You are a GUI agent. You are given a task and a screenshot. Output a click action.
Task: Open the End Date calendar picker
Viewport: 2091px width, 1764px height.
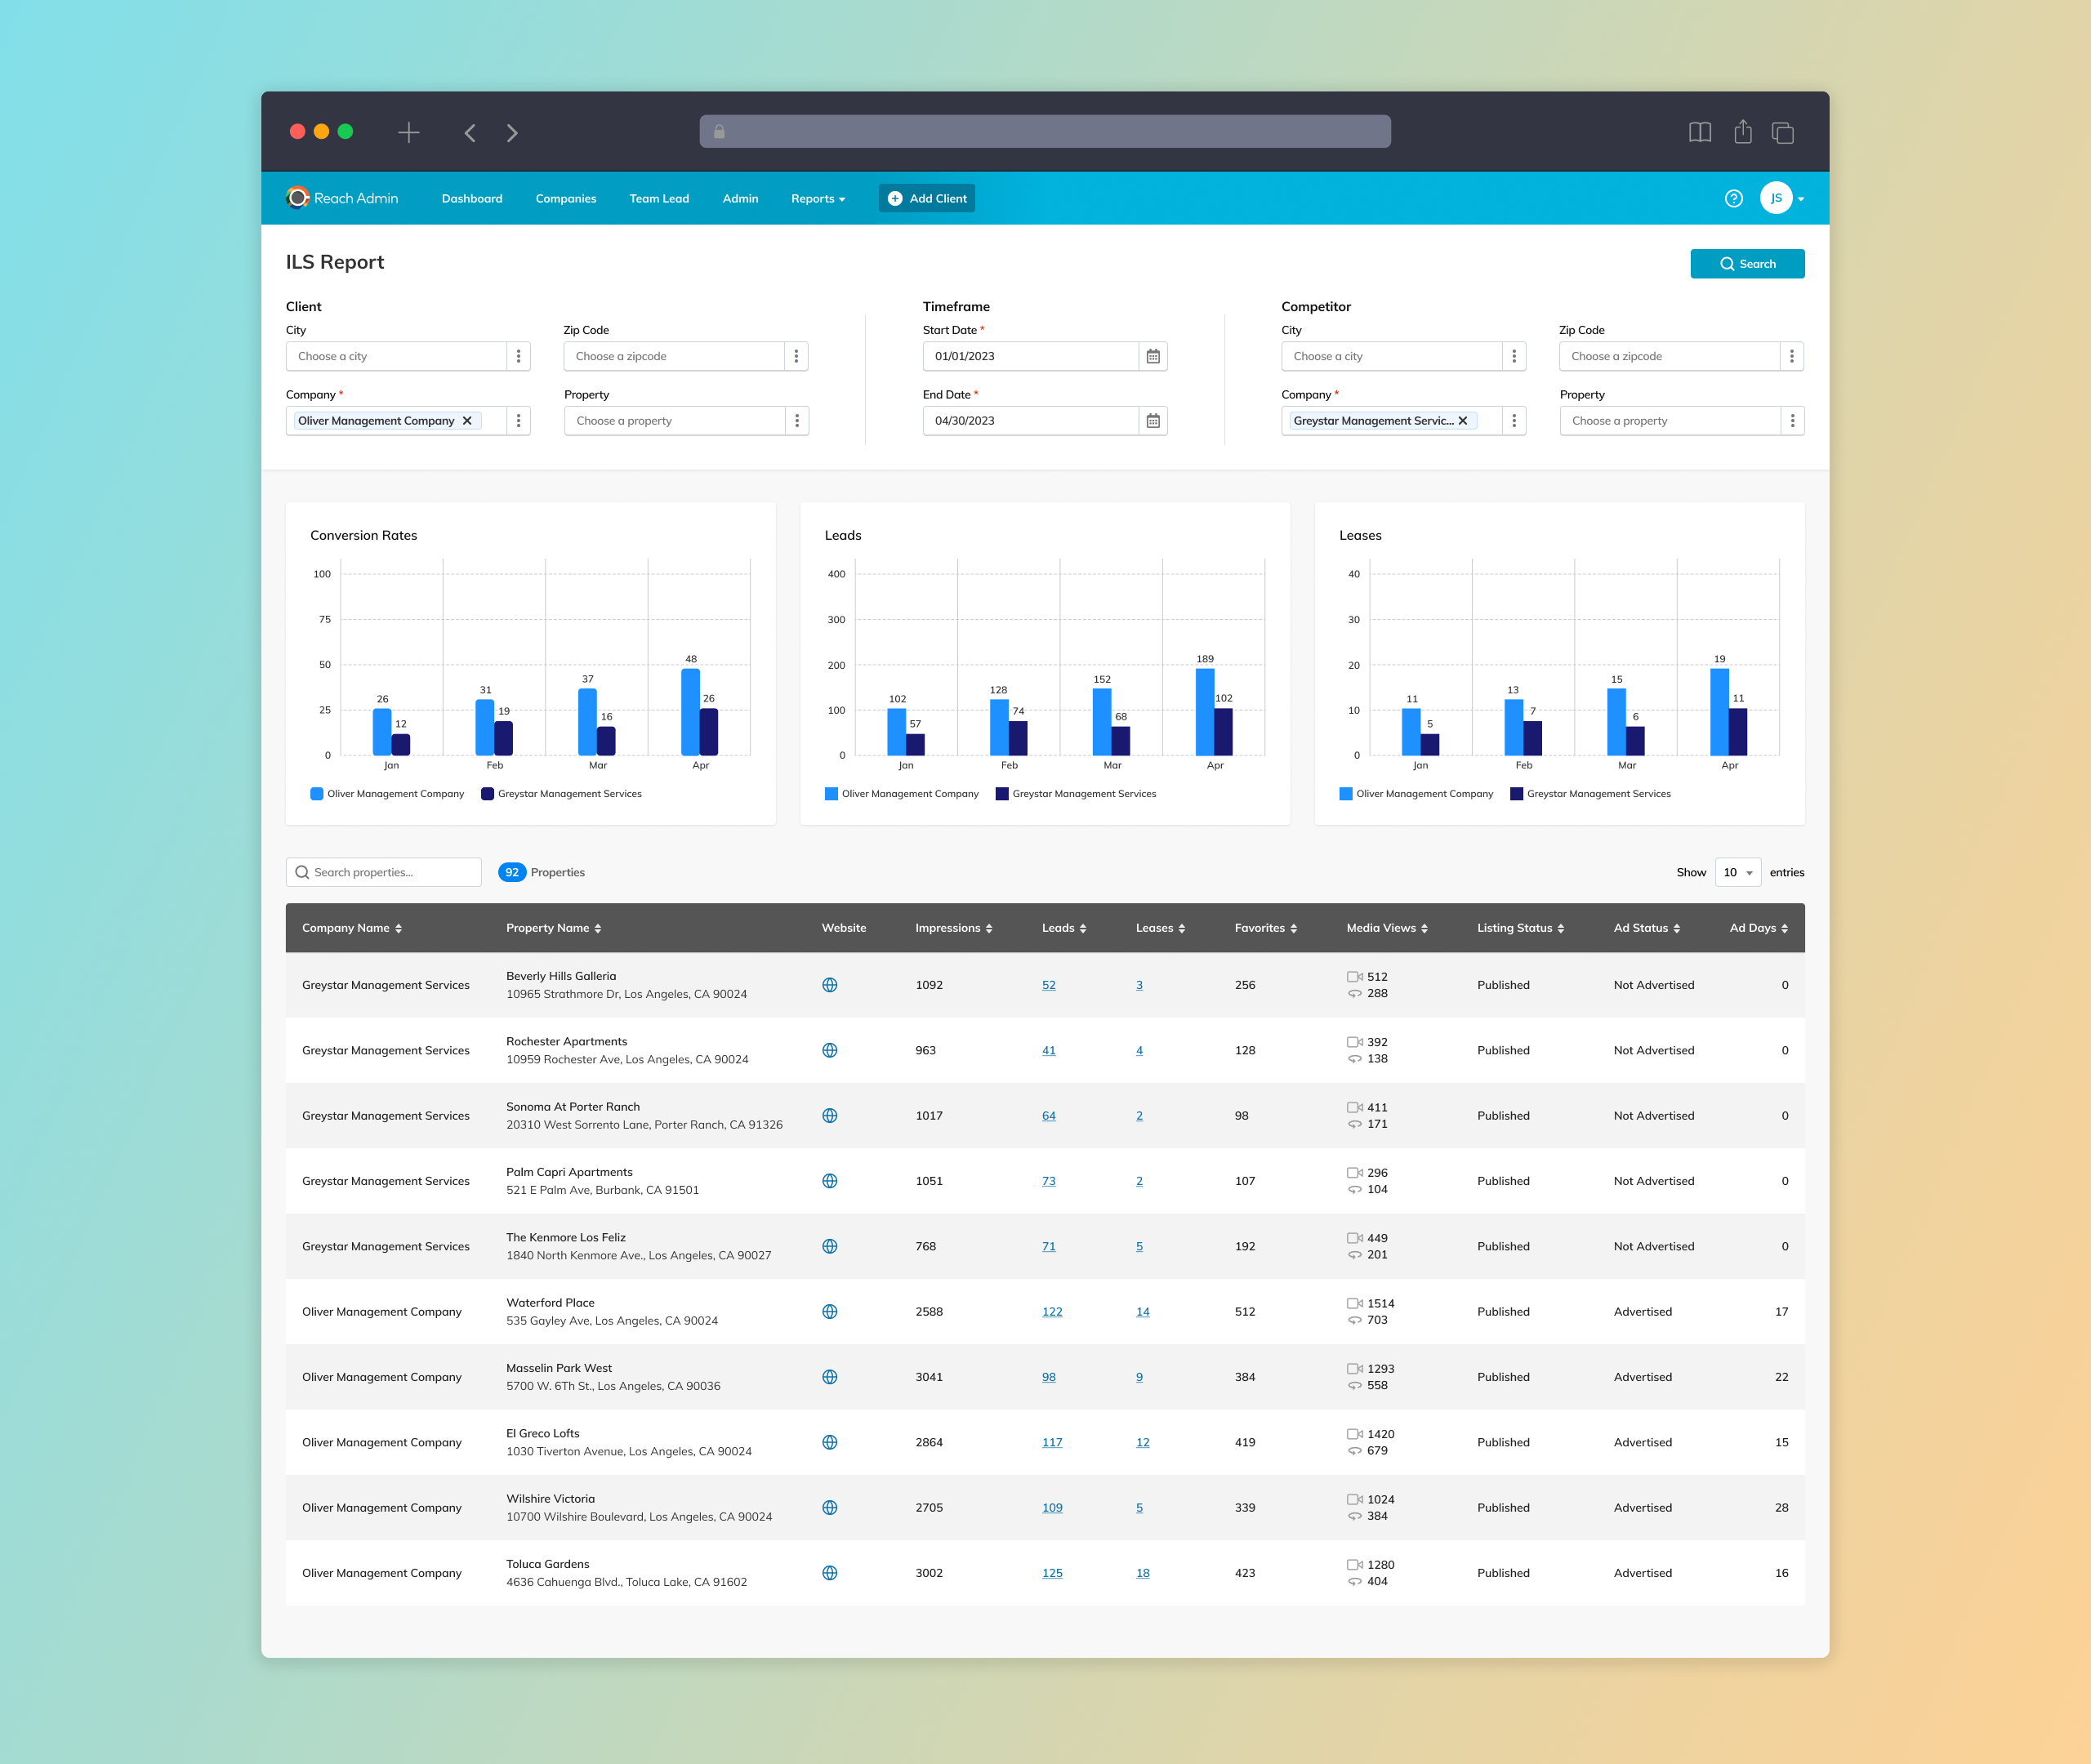point(1153,421)
